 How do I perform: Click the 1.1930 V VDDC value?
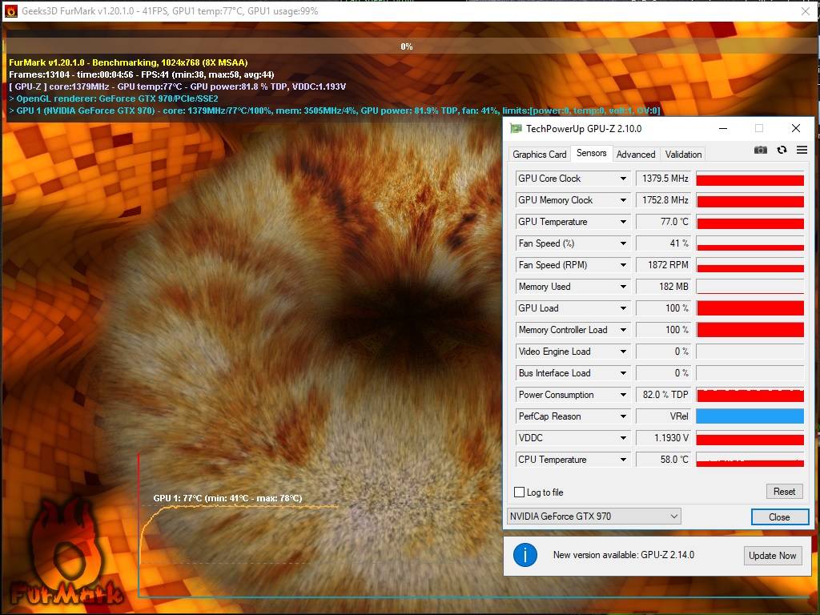tap(663, 438)
